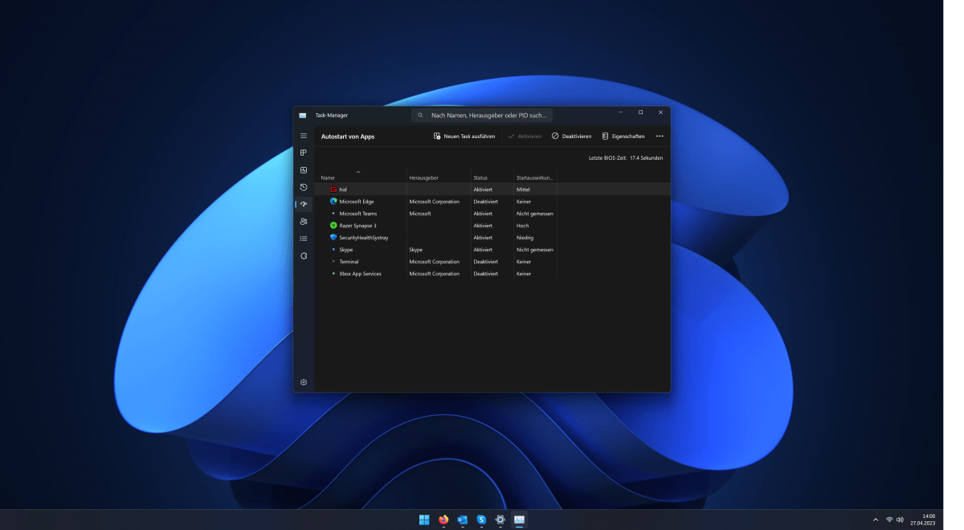964x530 pixels.
Task: Click the 'Skype' publisher cell
Action: click(416, 250)
